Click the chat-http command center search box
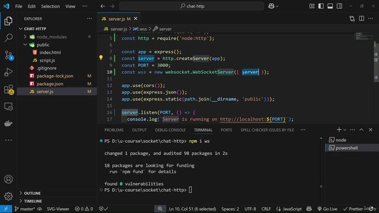 192,7
